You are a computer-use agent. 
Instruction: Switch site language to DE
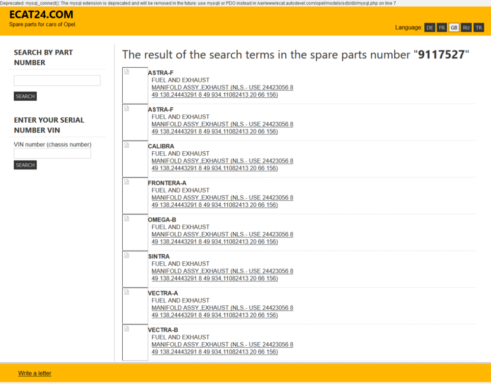point(430,27)
